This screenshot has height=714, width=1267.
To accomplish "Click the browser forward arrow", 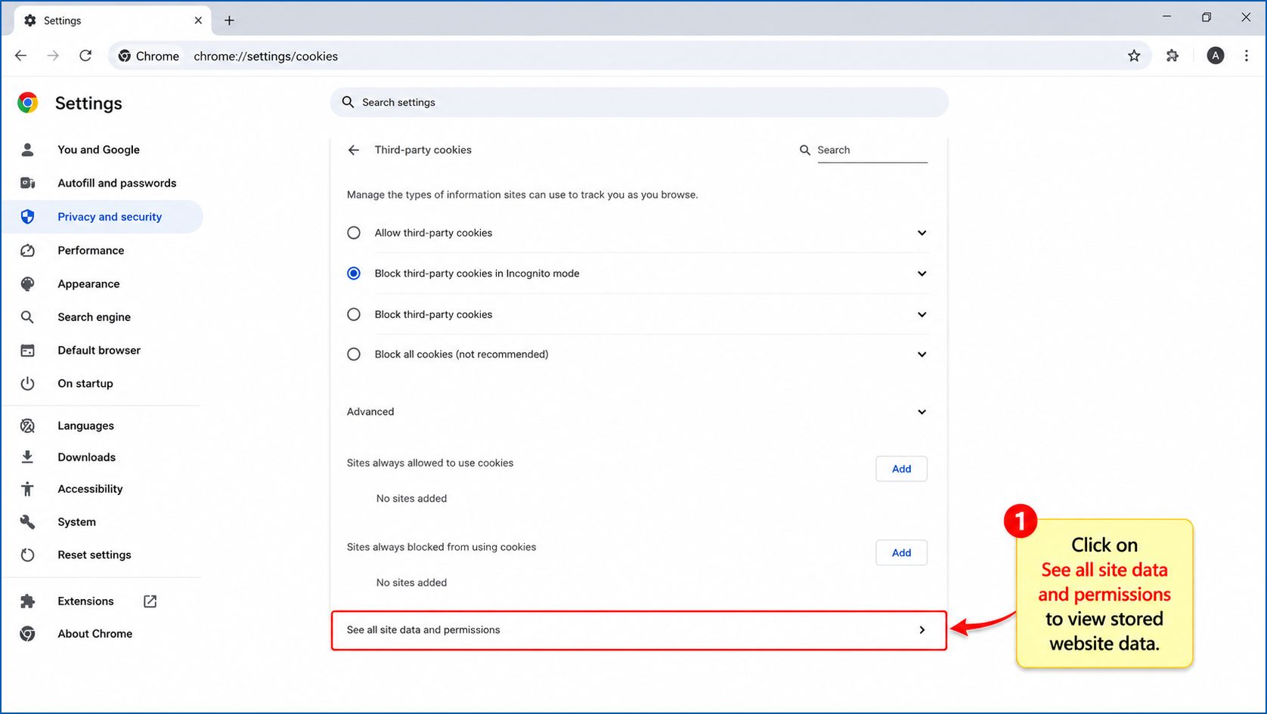I will [53, 56].
